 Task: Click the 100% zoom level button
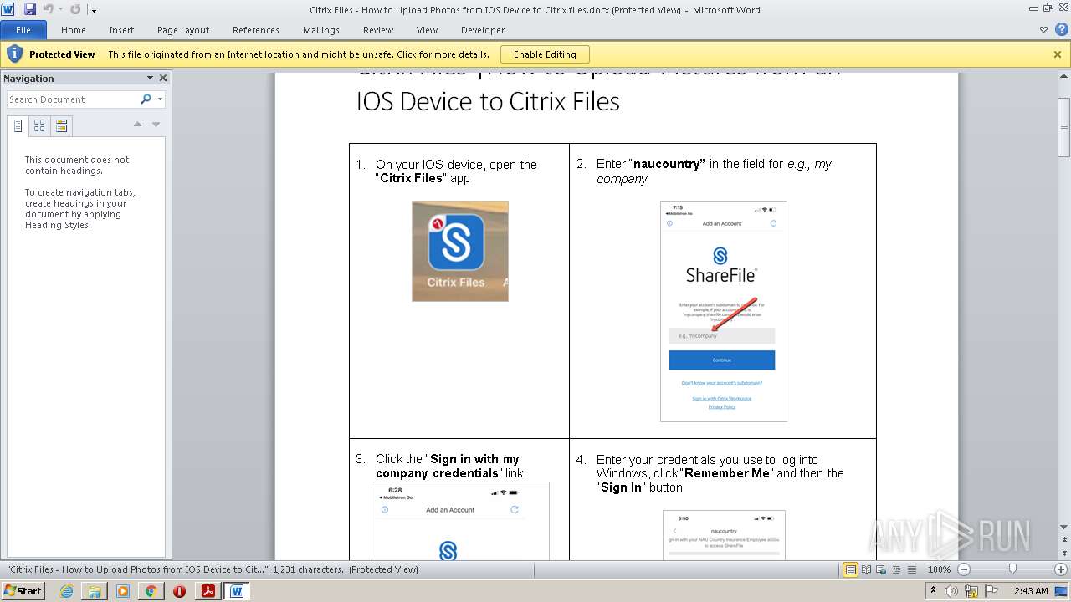coord(939,569)
